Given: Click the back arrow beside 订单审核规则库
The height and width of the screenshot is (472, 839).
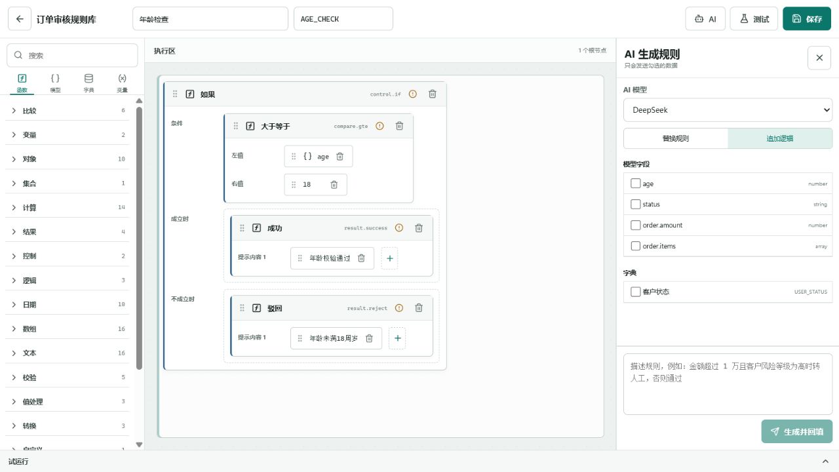Looking at the screenshot, I should (x=20, y=19).
